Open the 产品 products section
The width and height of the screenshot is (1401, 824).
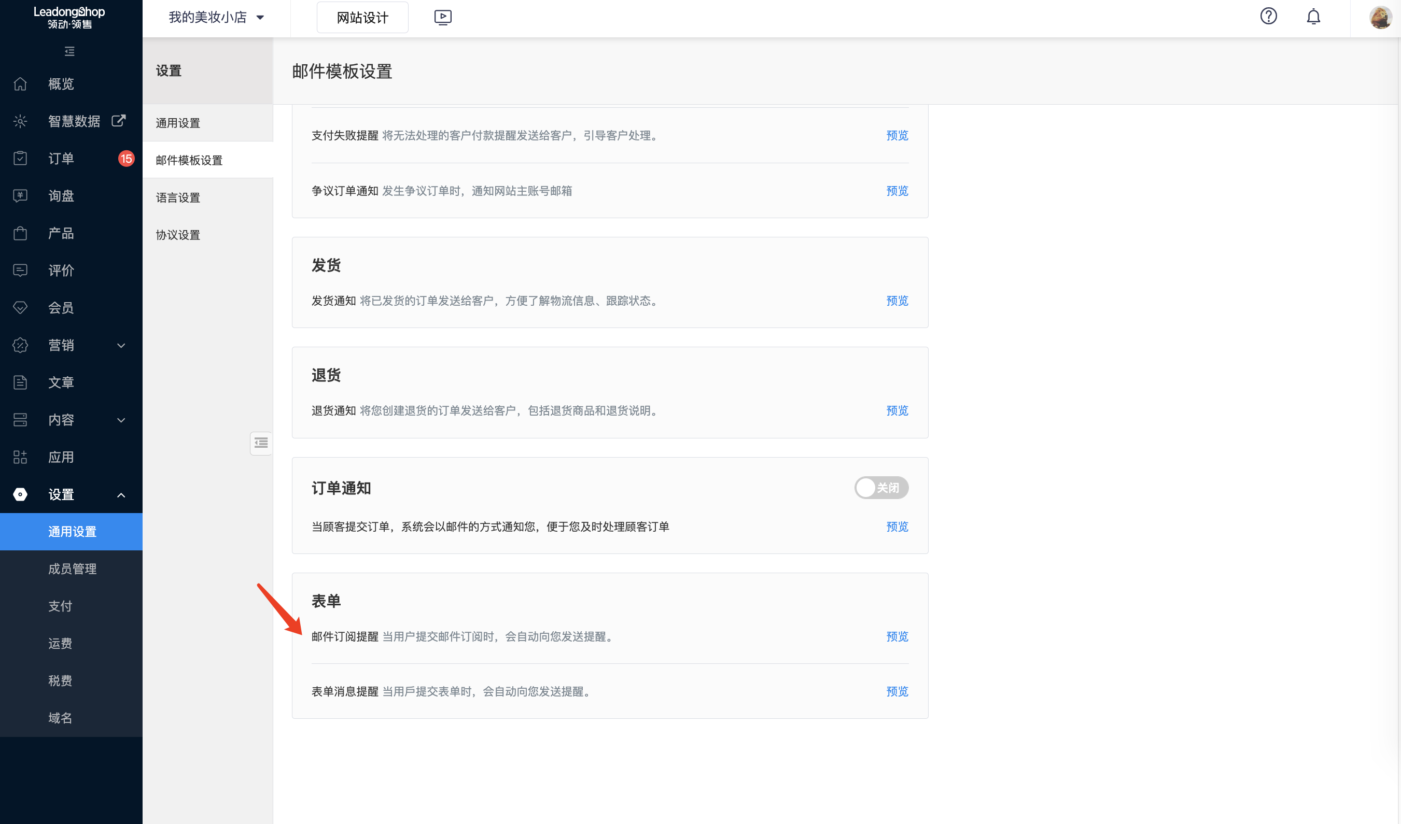click(61, 233)
